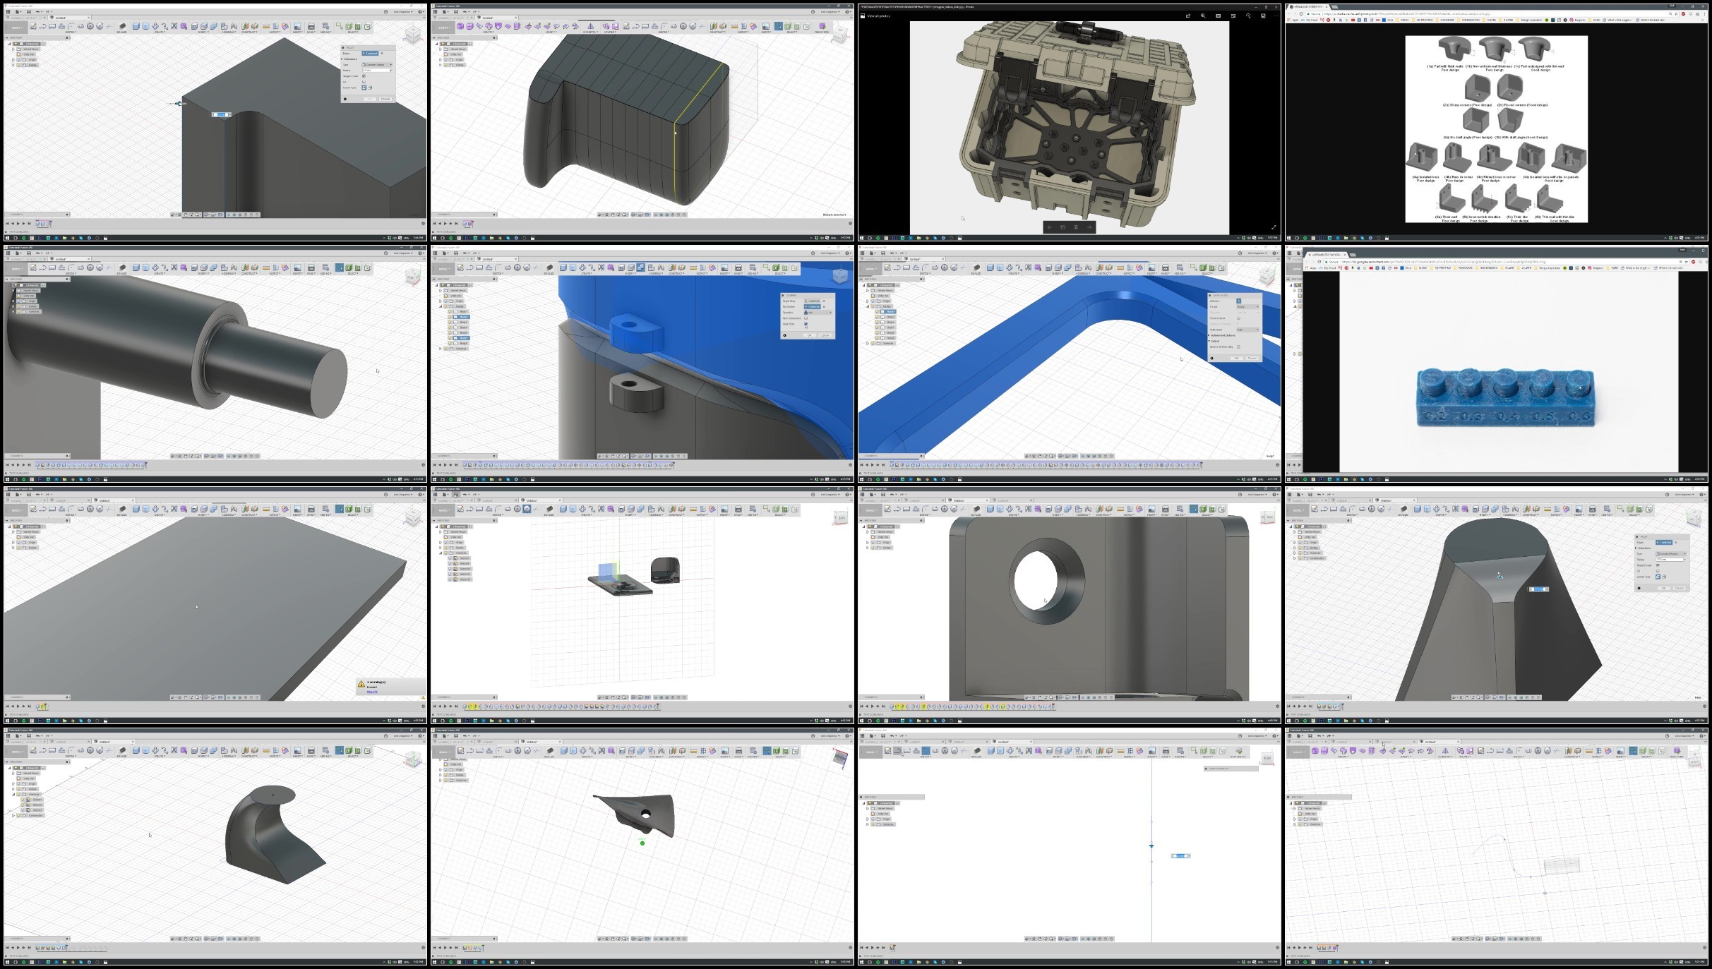Screen dimensions: 1712x969
Task: Toggle Tangent Chain checkbox in L-block Fillet dialog
Action: coord(364,76)
